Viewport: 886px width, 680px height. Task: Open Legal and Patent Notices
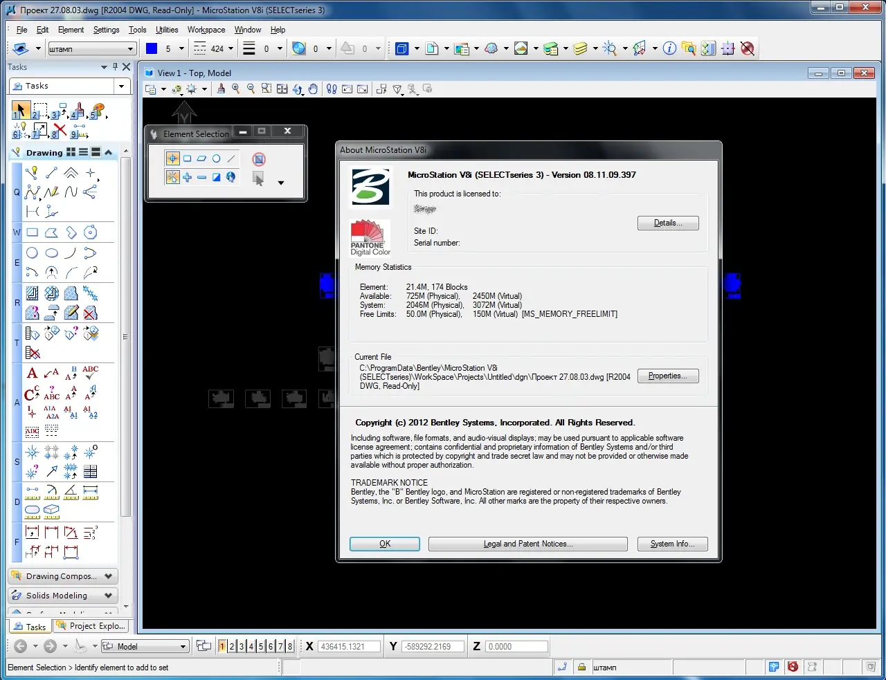[x=528, y=544]
